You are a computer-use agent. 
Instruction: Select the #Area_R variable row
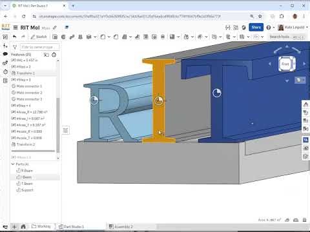[x=34, y=112]
